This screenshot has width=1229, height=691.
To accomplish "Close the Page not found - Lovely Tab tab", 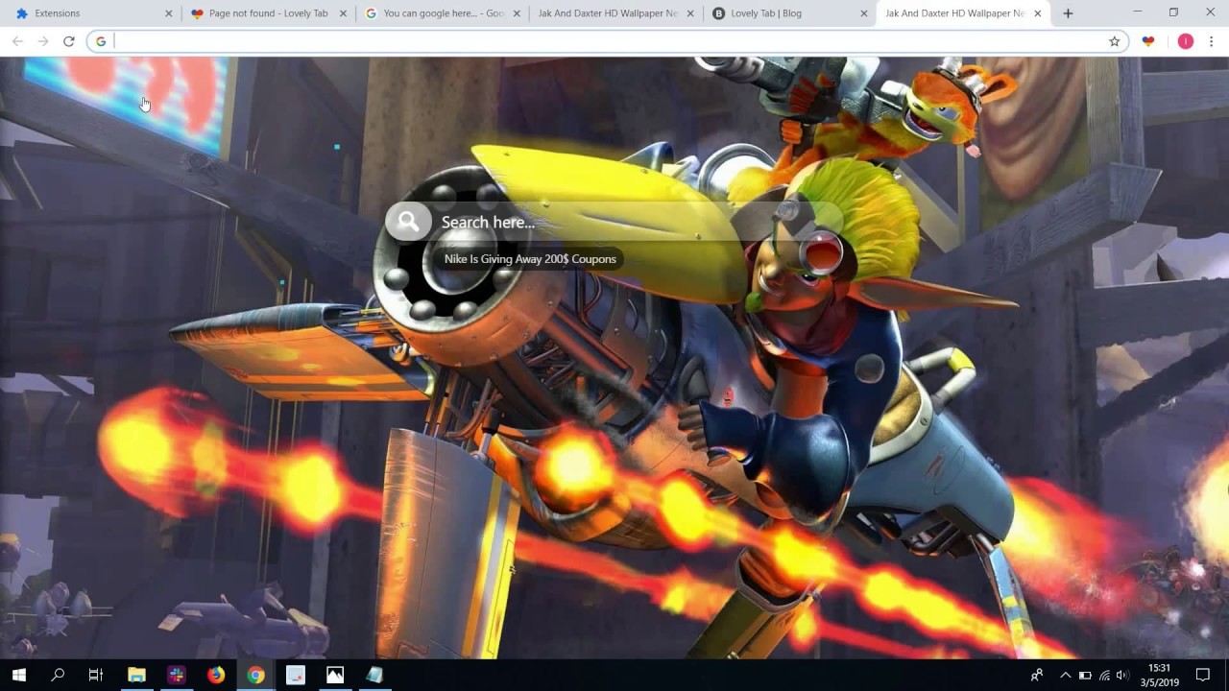I will [x=343, y=13].
